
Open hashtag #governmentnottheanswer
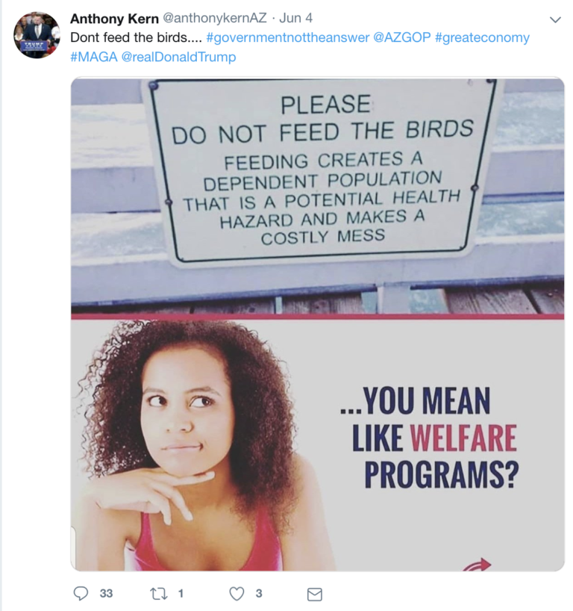pos(288,37)
